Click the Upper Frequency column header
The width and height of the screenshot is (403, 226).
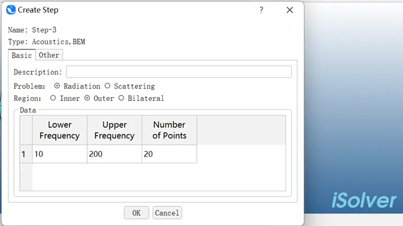coord(114,130)
